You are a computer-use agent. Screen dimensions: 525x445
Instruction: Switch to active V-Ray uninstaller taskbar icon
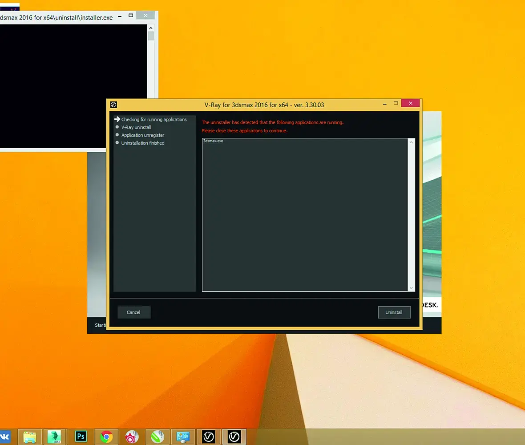234,437
